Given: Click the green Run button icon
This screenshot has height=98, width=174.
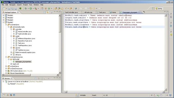Looking at the screenshot, I should (x=31, y=8).
